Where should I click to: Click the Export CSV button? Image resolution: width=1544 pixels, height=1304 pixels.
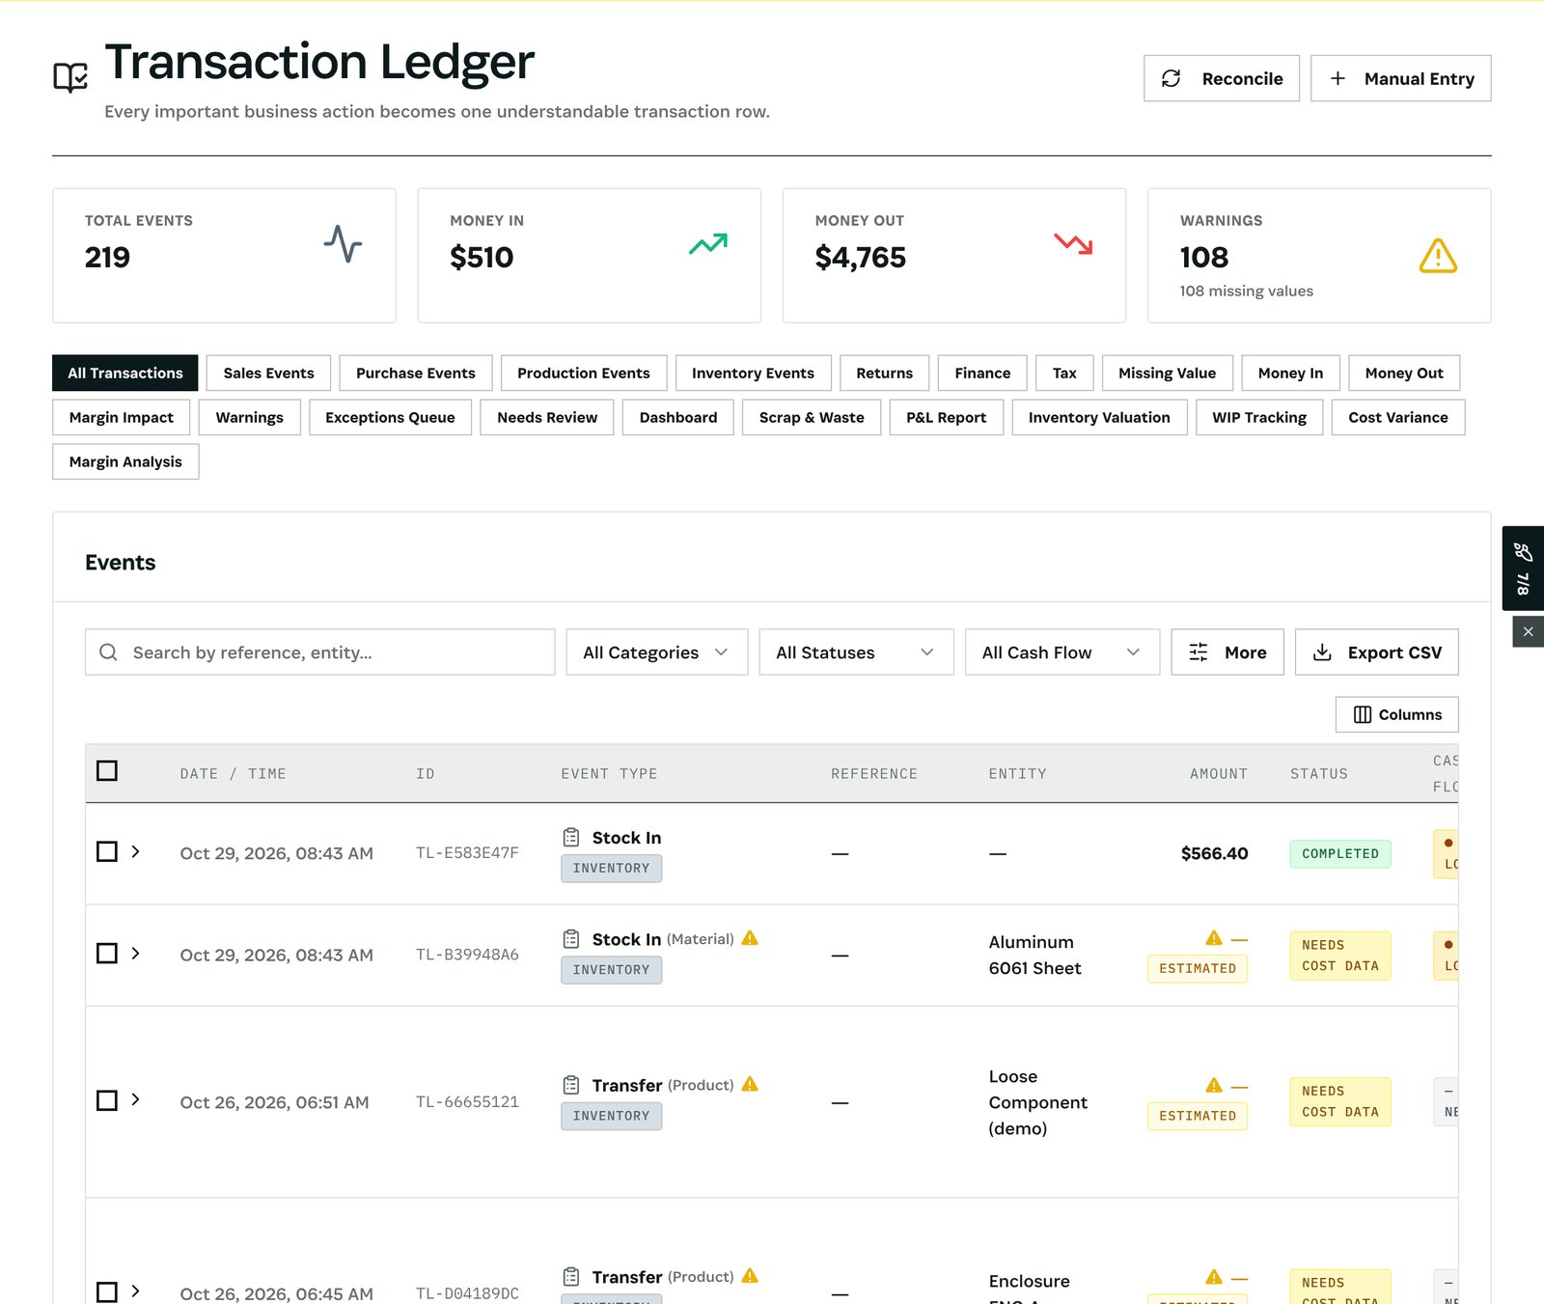tap(1377, 652)
